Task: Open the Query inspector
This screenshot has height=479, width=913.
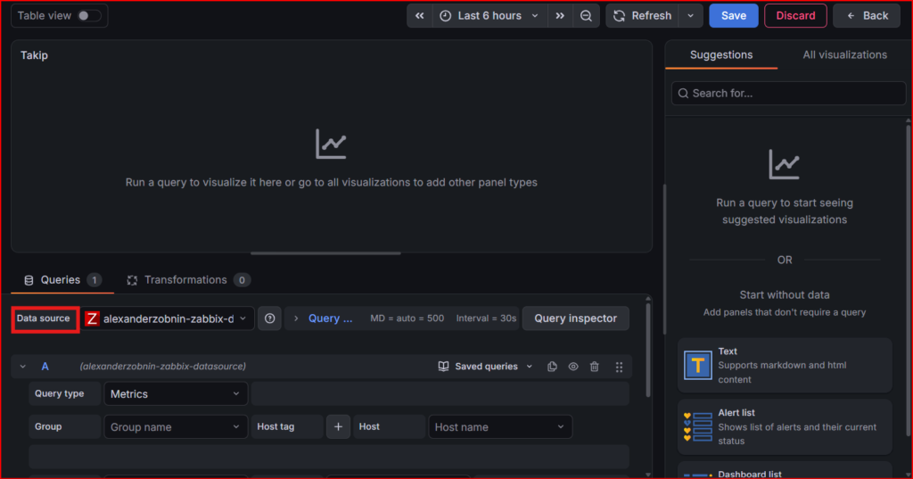Action: click(575, 318)
